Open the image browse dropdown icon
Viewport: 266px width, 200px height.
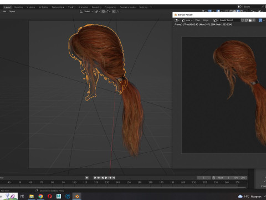(x=216, y=20)
